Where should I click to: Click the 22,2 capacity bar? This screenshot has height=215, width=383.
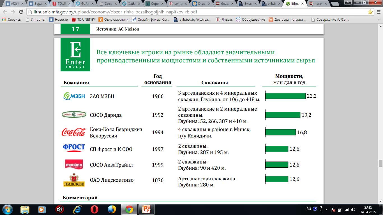(285, 96)
